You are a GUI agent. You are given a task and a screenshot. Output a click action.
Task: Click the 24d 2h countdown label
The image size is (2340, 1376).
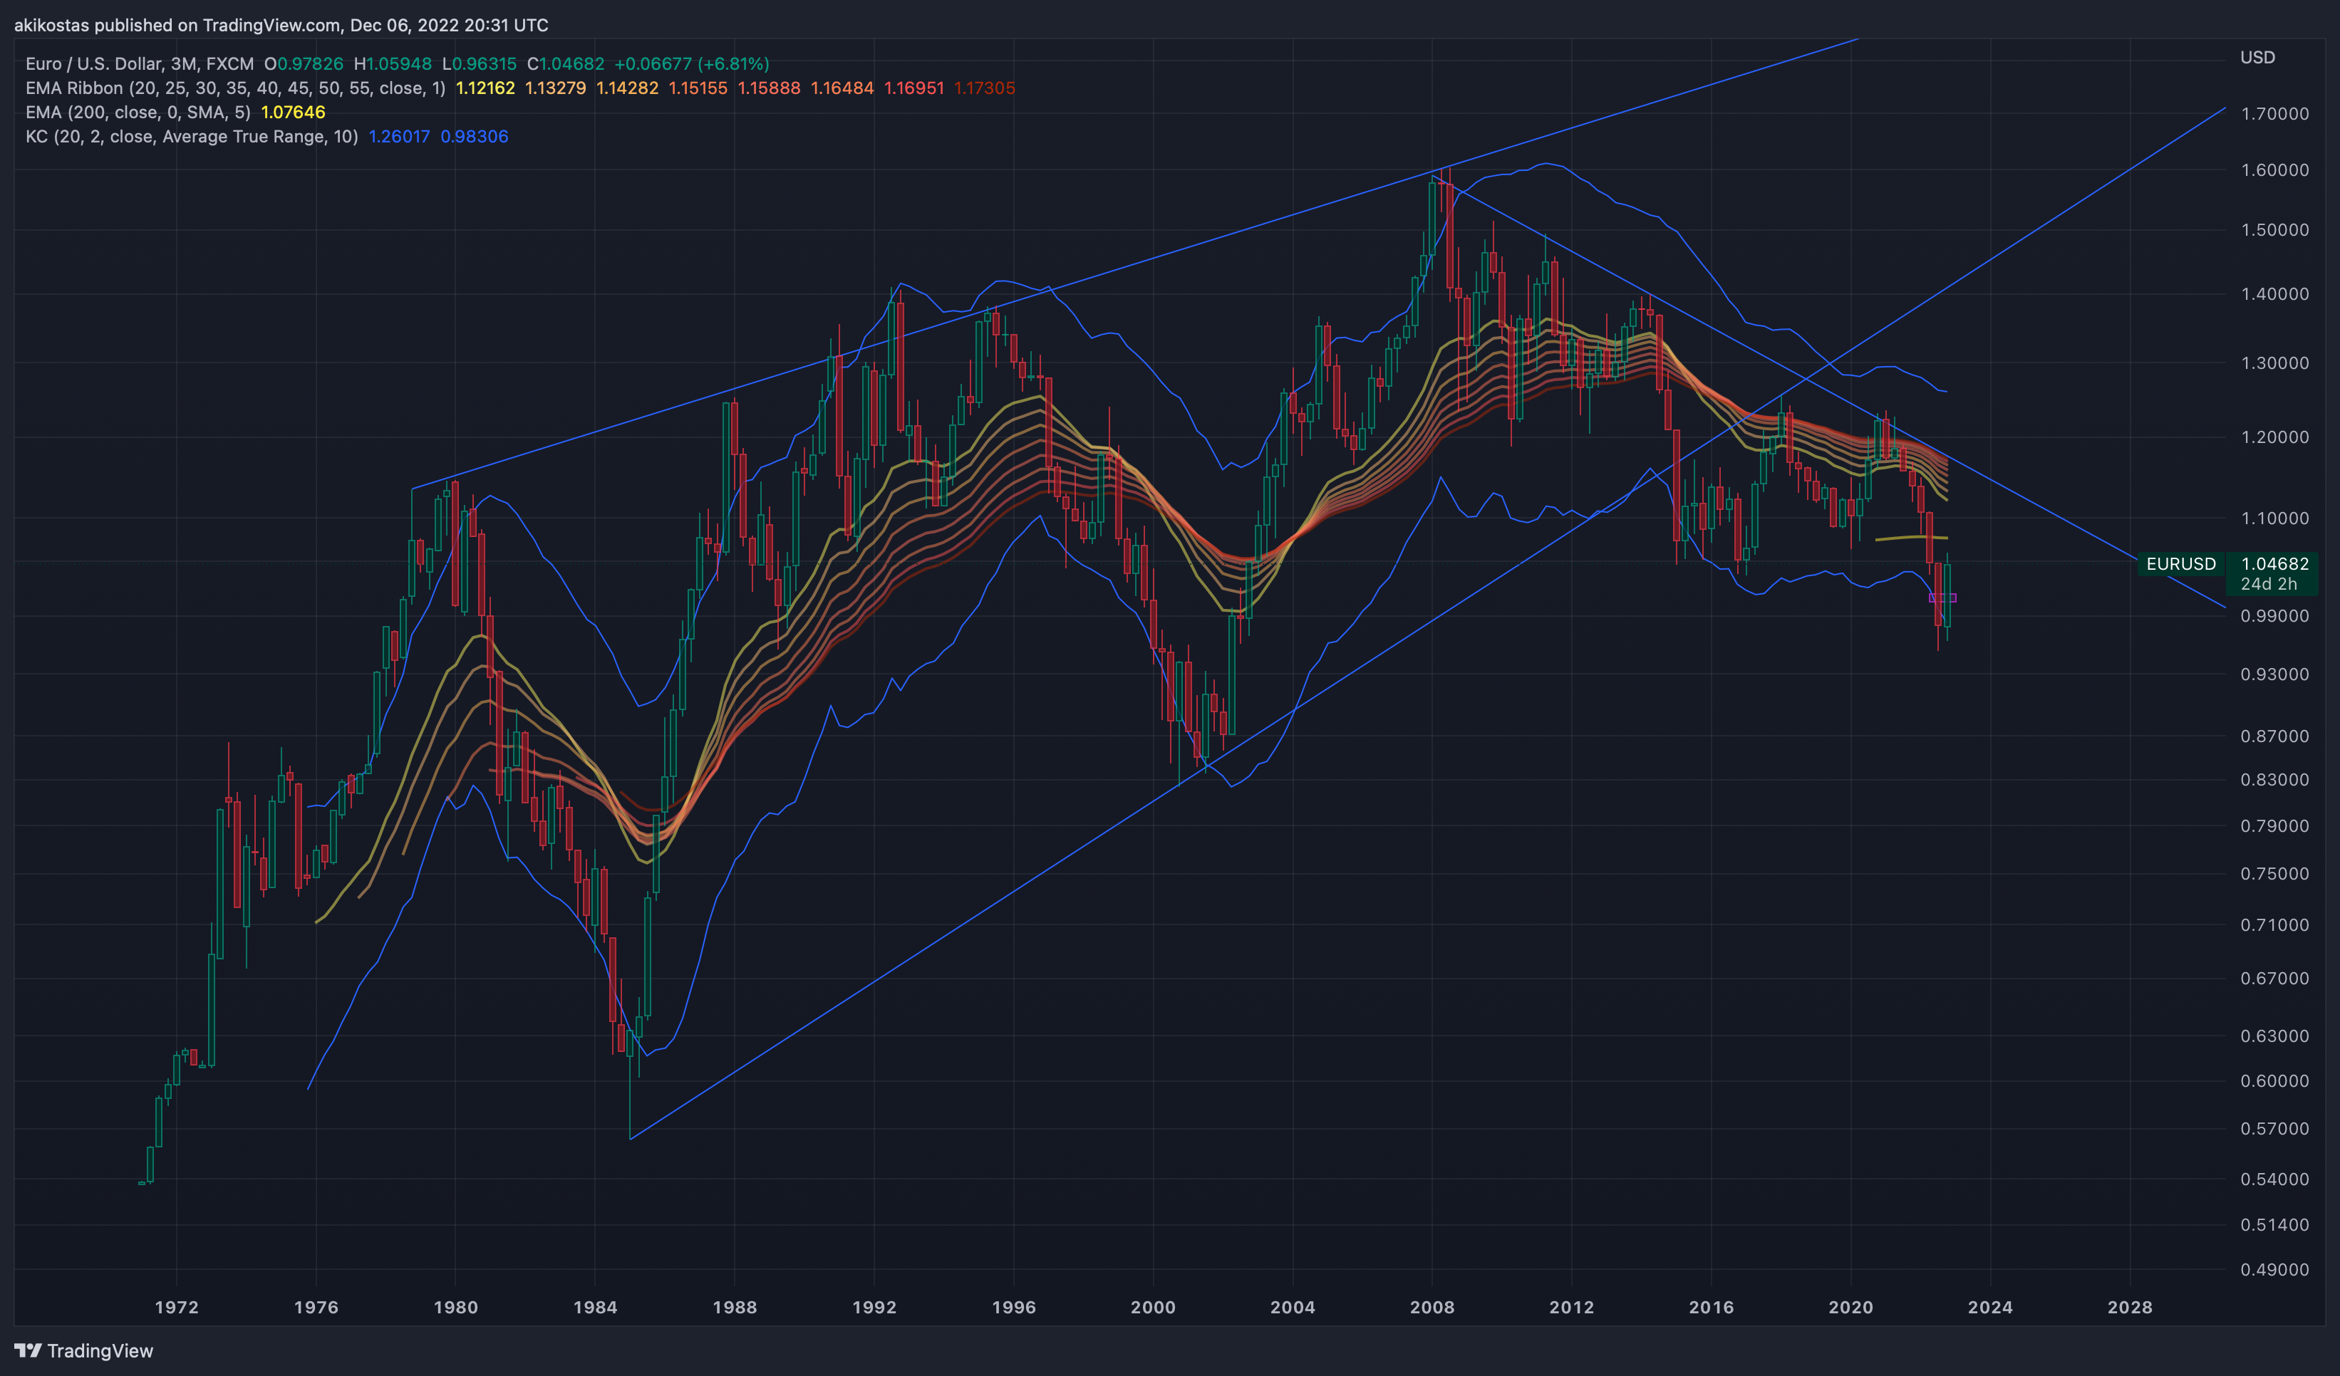[x=2267, y=583]
